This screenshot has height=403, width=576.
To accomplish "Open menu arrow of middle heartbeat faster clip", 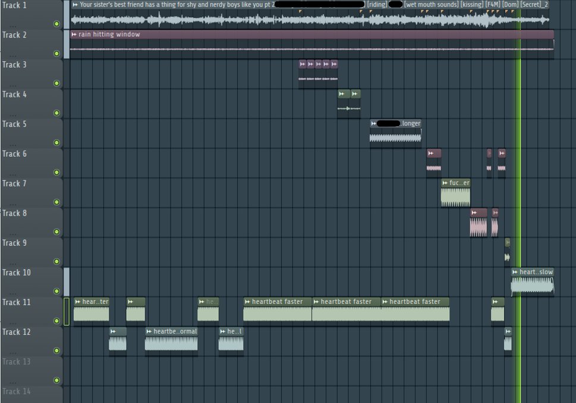I will pyautogui.click(x=316, y=302).
